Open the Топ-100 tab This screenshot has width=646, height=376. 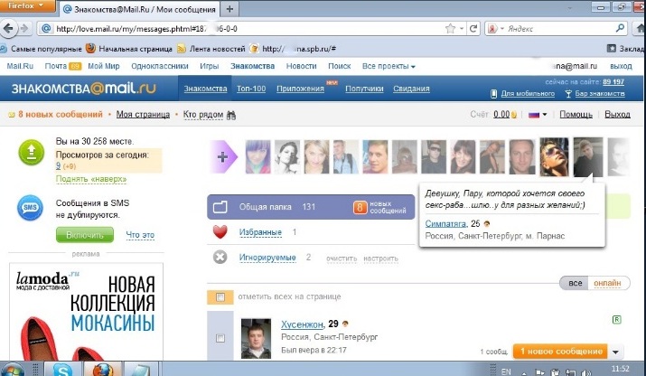point(251,89)
